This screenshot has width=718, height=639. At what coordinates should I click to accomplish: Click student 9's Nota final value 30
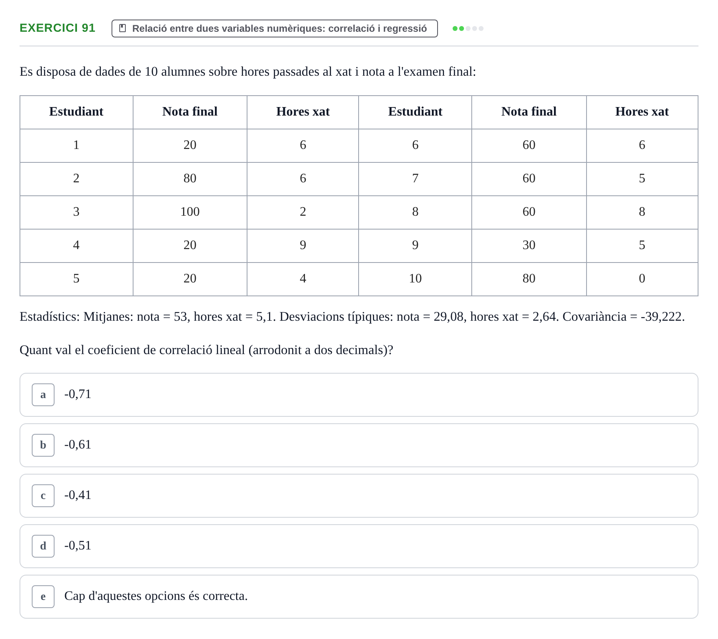click(529, 246)
